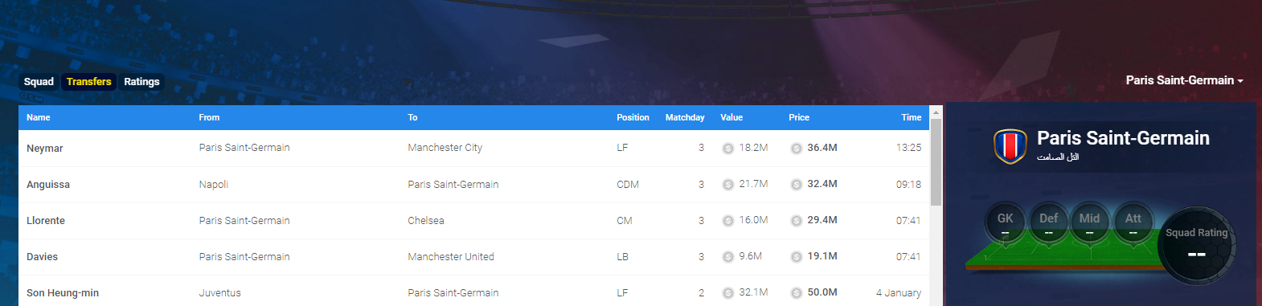1262x306 pixels.
Task: Open Neymar's player entry in transfers list
Action: coord(45,149)
